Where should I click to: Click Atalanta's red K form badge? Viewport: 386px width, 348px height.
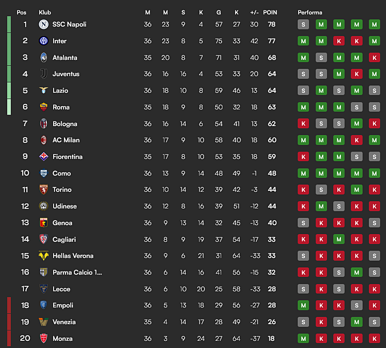coord(374,58)
